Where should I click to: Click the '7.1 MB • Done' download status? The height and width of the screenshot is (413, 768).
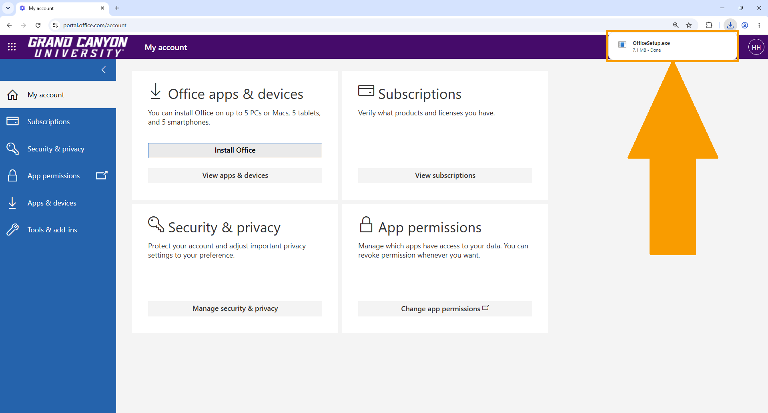[x=646, y=50]
